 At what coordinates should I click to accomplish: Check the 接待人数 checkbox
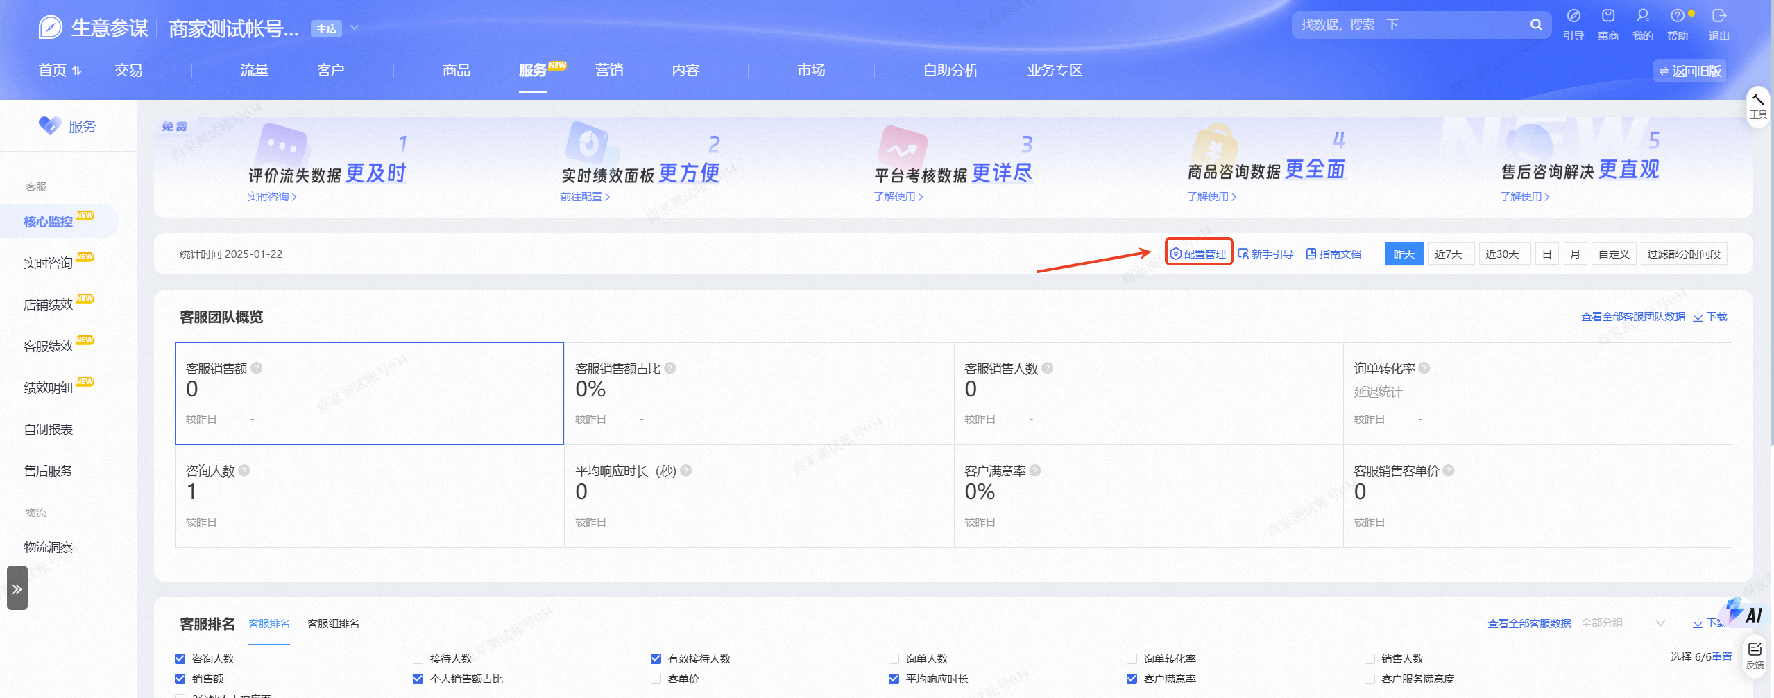[418, 658]
